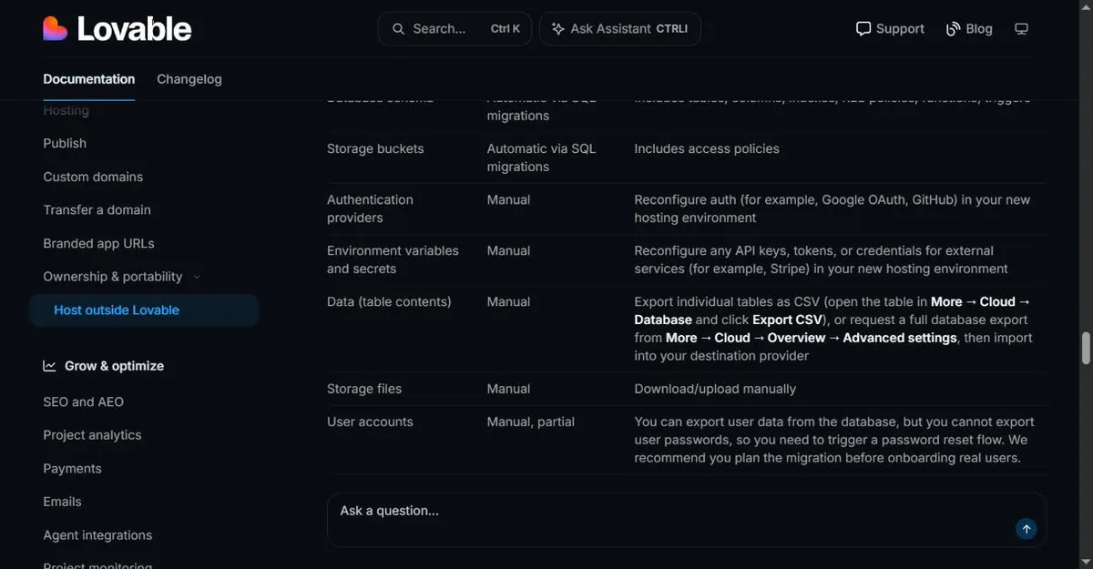Click the User accounts cell
This screenshot has width=1093, height=569.
pos(370,422)
